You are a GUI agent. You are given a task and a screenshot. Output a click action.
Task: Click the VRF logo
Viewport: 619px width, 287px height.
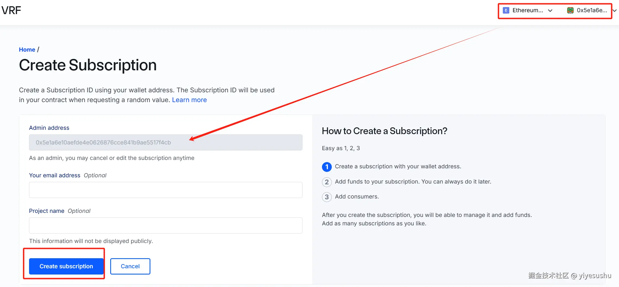point(11,11)
